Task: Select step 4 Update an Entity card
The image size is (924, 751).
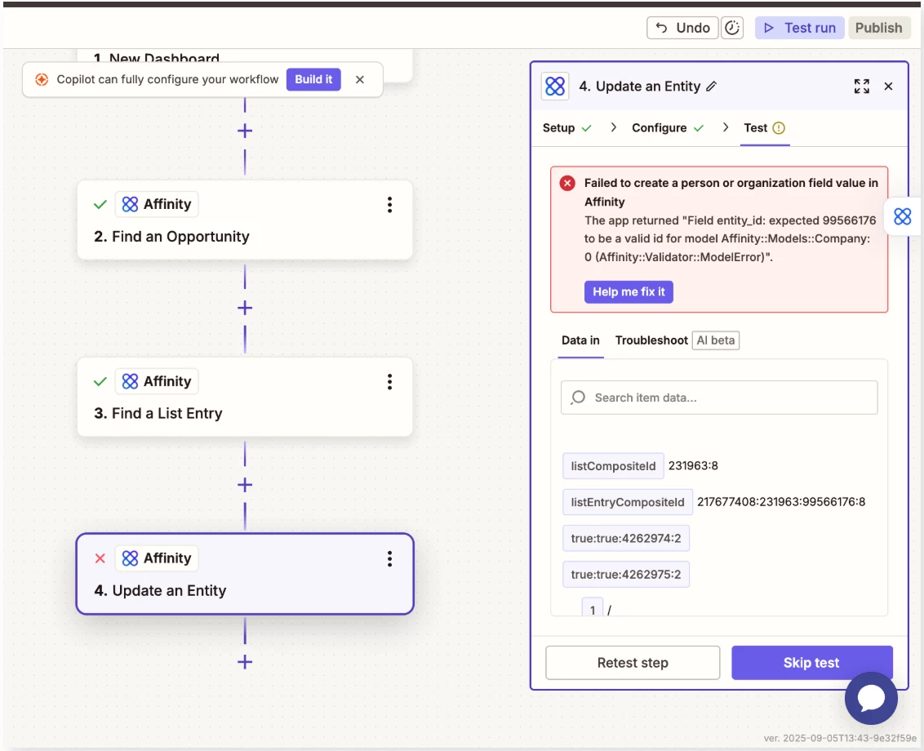Action: (245, 574)
